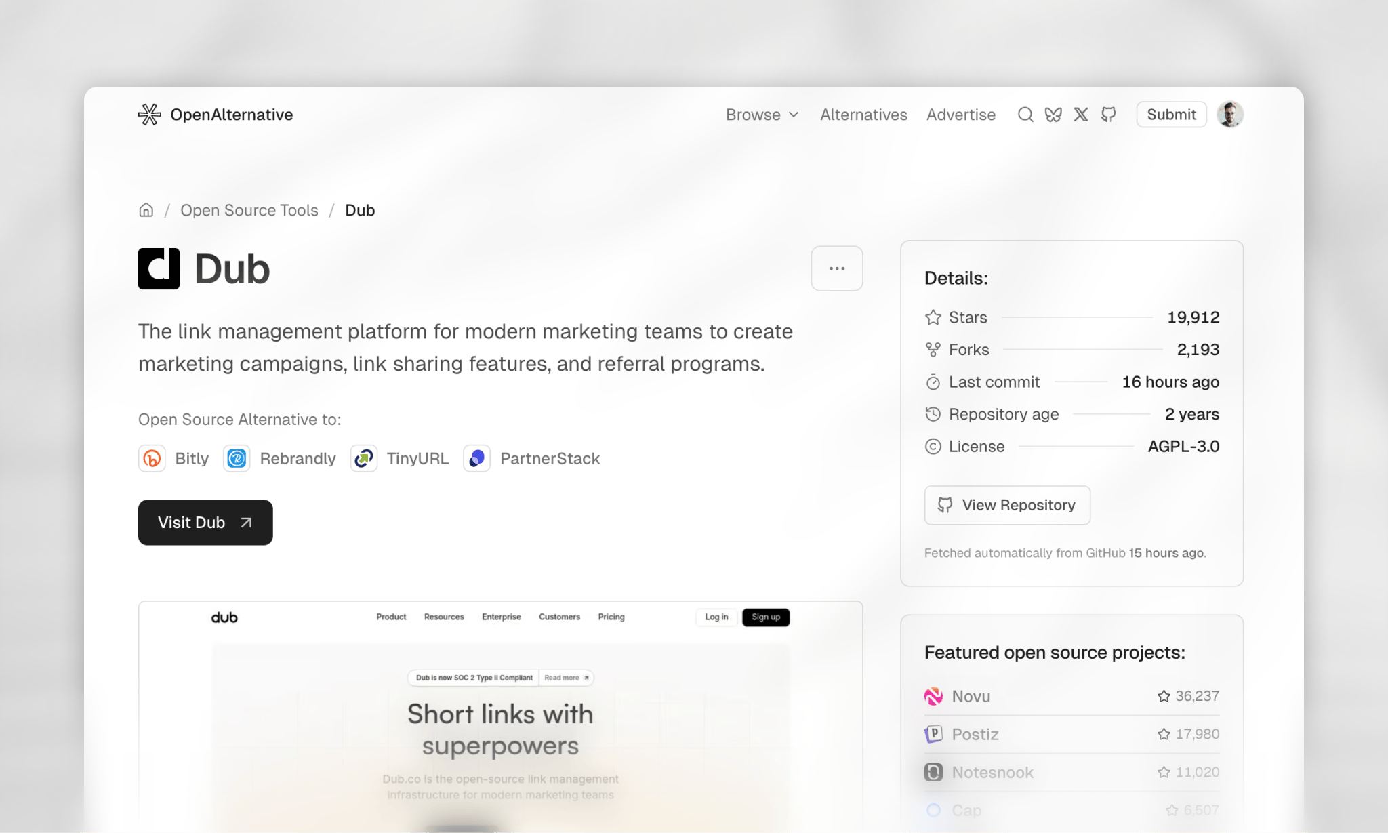Click the OpenAlternative logo
The height and width of the screenshot is (833, 1388).
(216, 115)
